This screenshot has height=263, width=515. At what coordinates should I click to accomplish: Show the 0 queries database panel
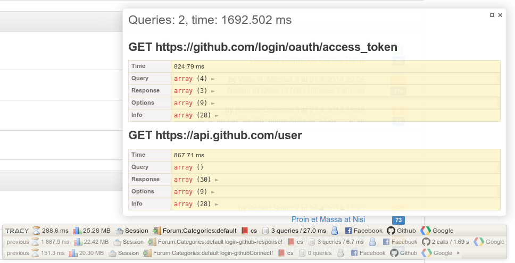(x=315, y=253)
